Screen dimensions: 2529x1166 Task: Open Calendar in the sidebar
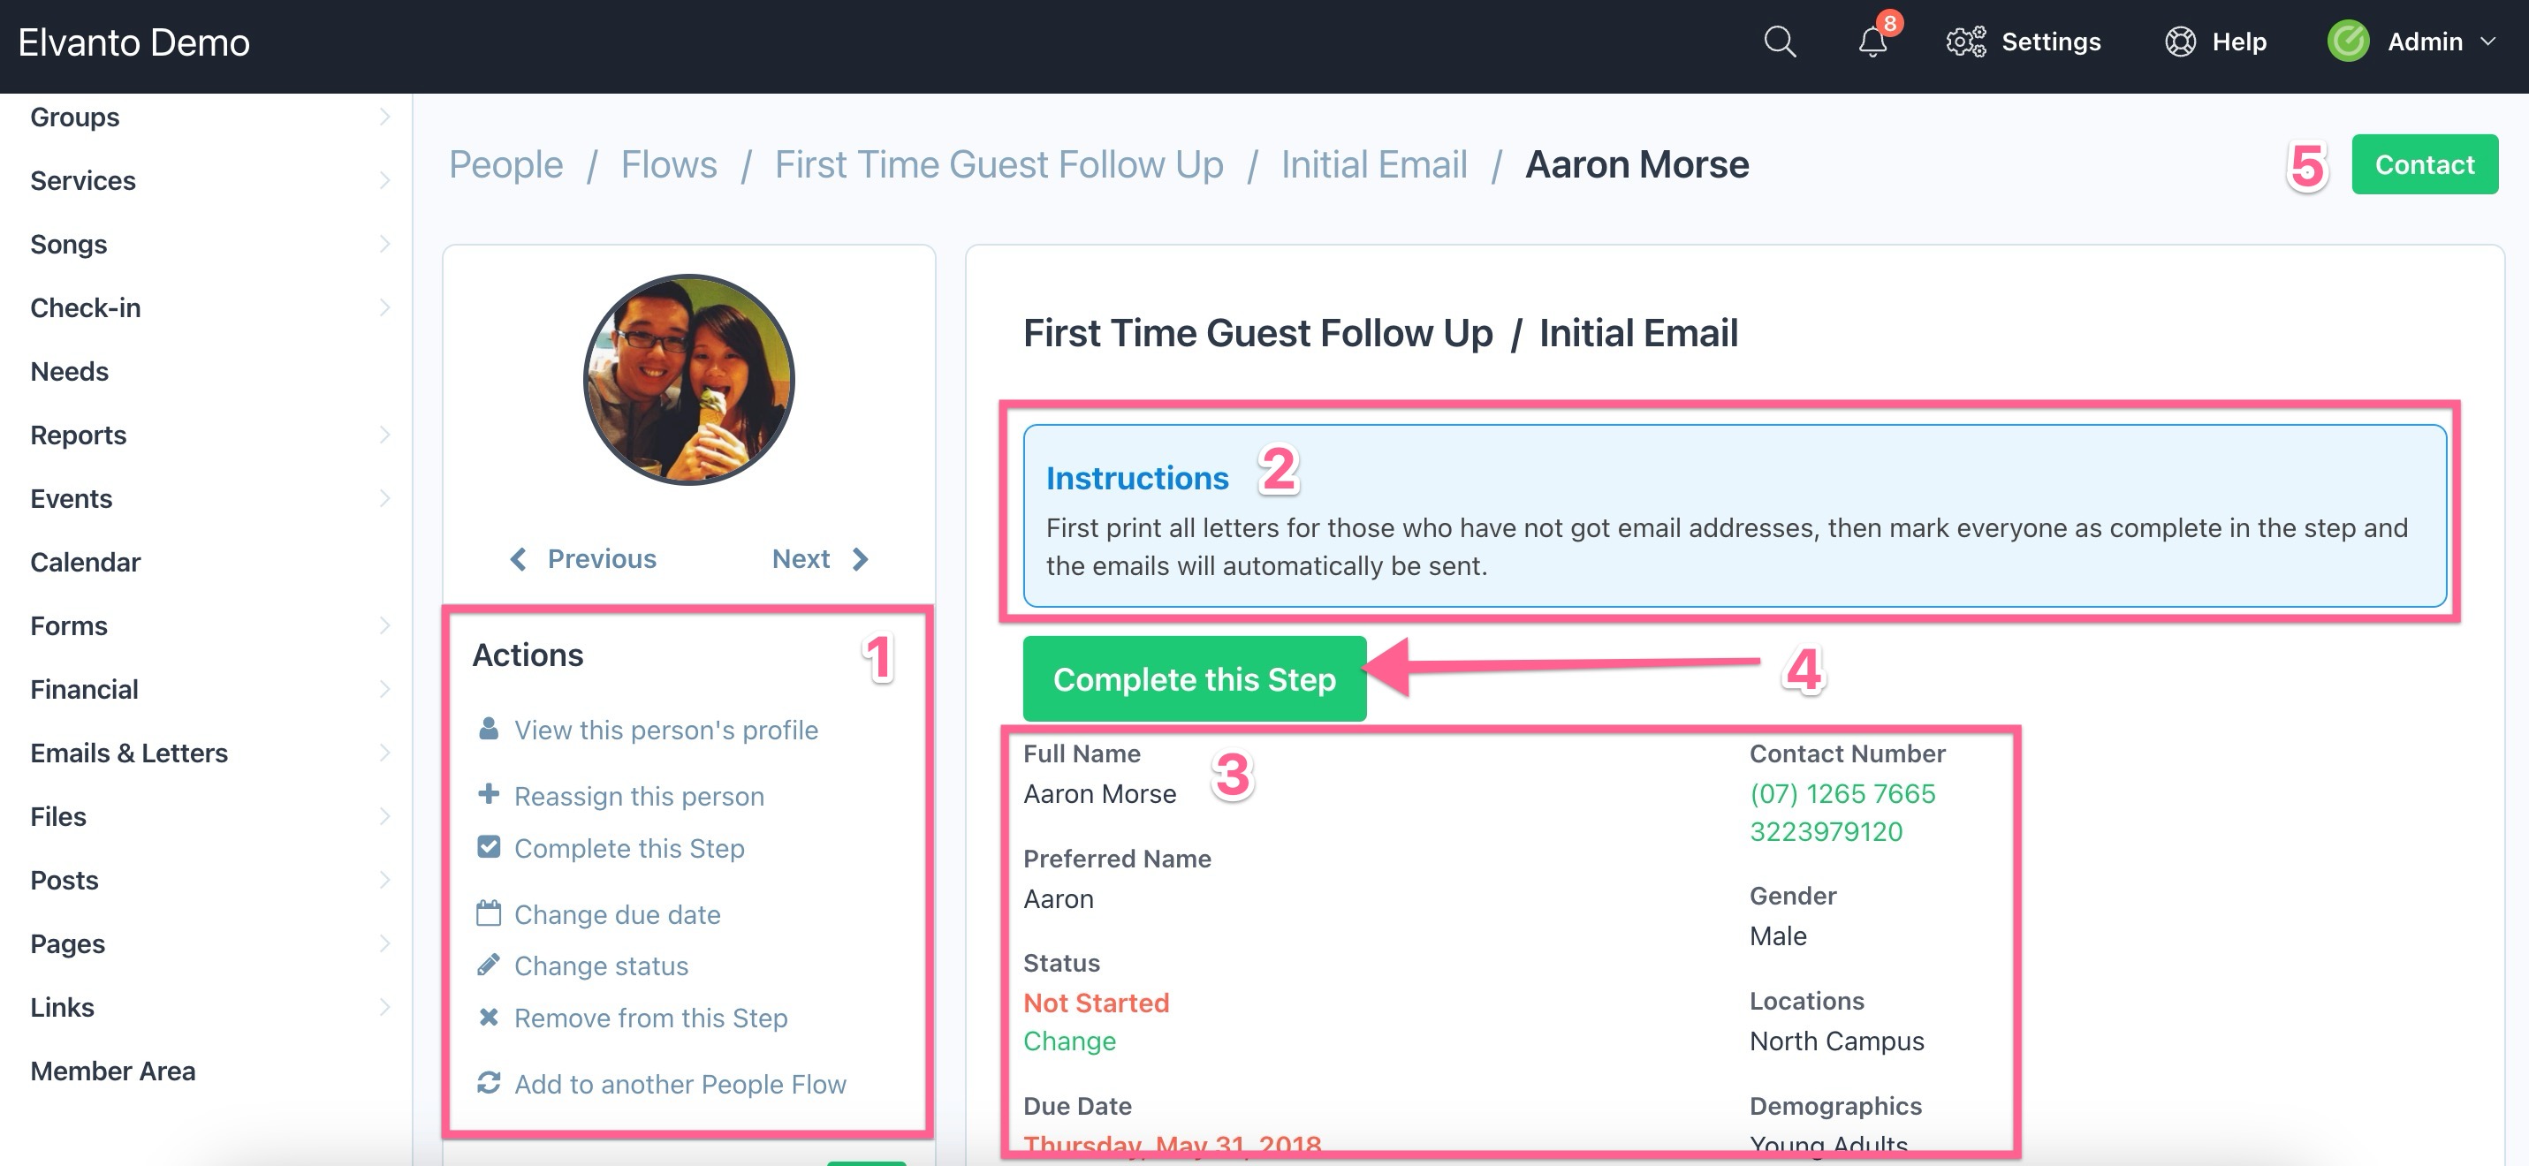coord(86,563)
